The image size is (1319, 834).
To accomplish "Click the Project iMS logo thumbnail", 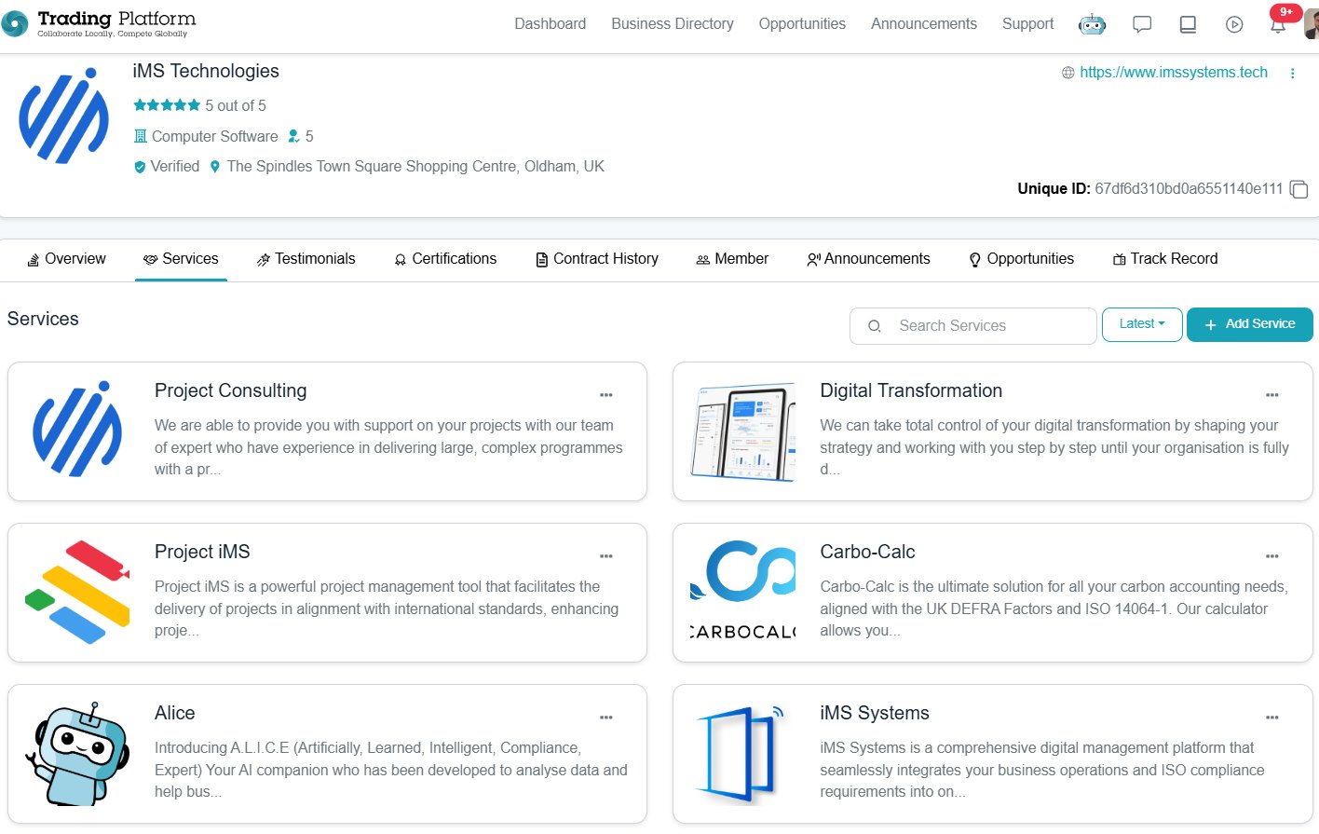I will point(77,593).
